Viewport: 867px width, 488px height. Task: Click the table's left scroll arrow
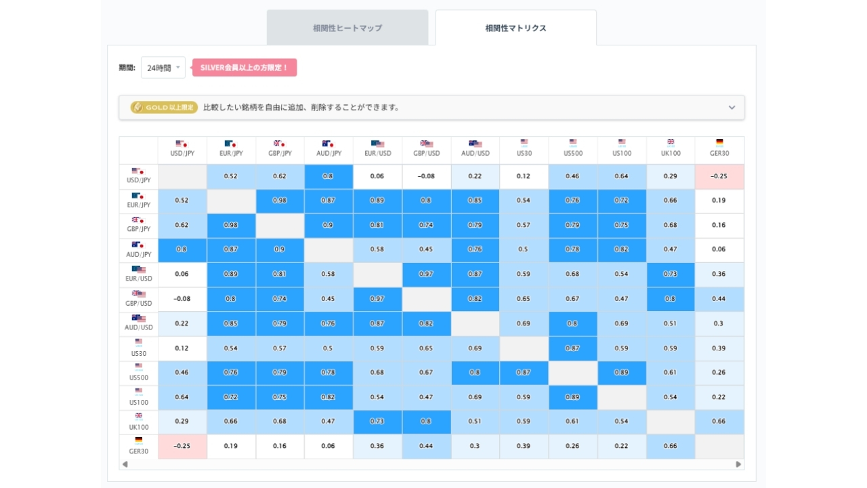125,464
